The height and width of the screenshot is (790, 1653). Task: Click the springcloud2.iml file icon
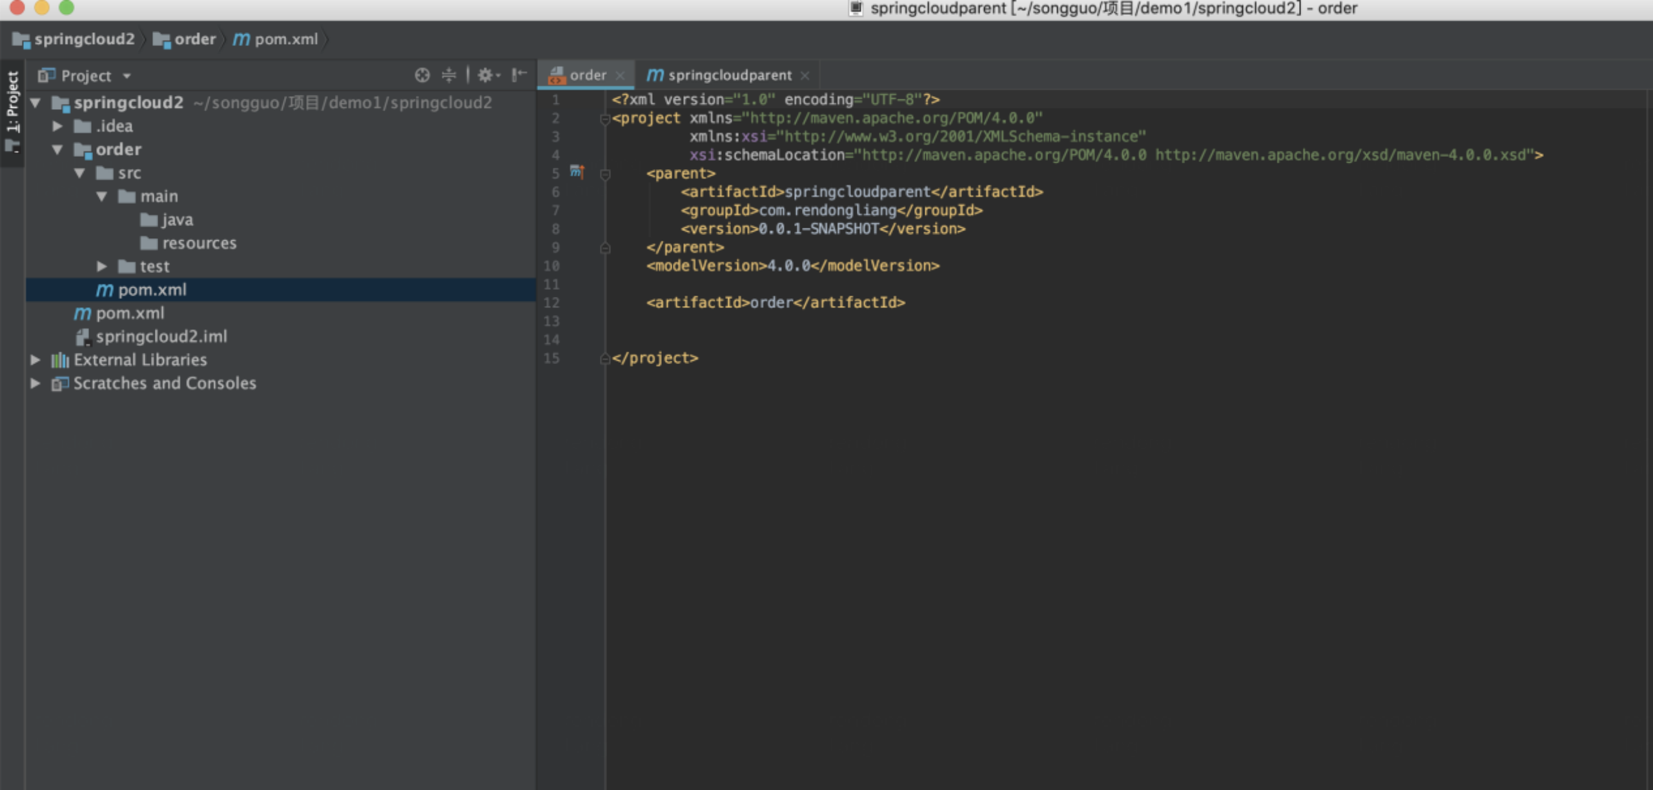coord(83,337)
